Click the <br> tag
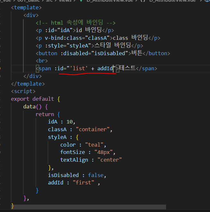210x212 pixels. 42,61
